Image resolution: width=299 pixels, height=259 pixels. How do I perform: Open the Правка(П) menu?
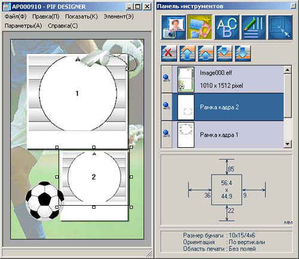coord(46,16)
